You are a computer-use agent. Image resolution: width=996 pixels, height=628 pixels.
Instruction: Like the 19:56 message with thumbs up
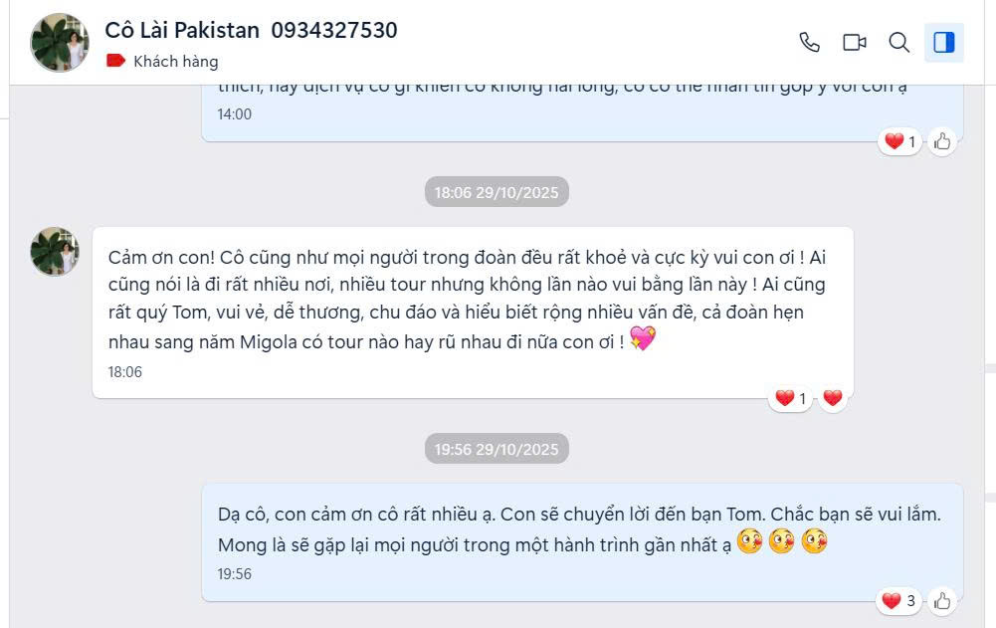(942, 601)
